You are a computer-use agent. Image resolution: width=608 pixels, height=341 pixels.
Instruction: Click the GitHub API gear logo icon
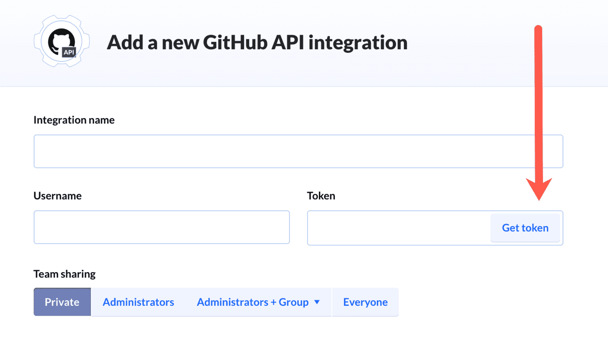pos(62,41)
